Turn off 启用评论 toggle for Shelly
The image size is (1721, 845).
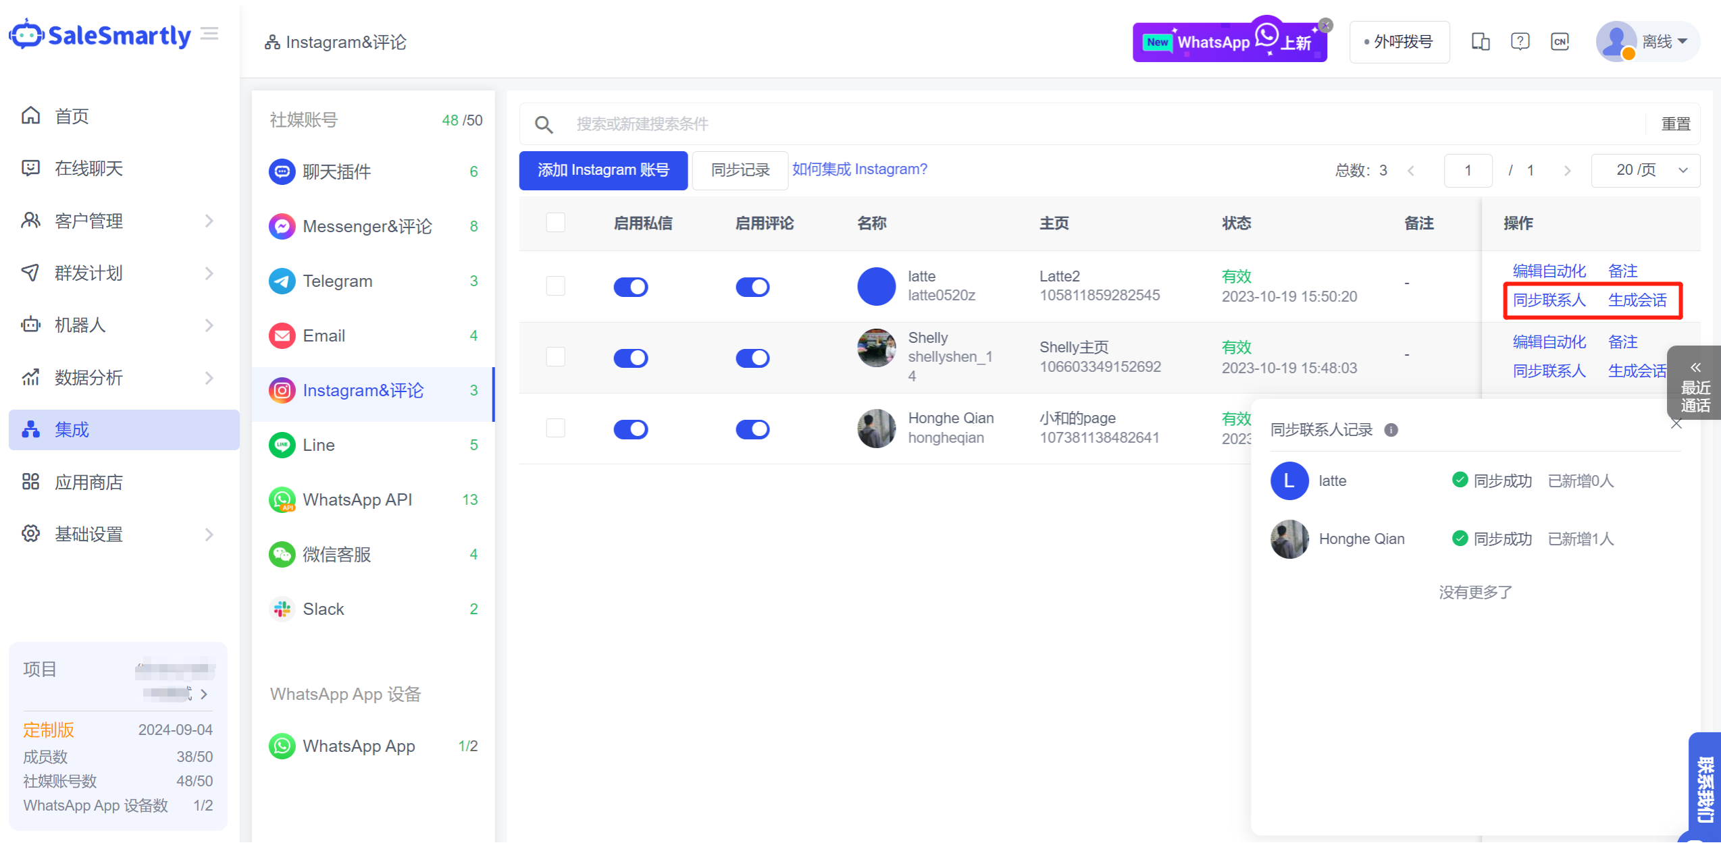752,358
